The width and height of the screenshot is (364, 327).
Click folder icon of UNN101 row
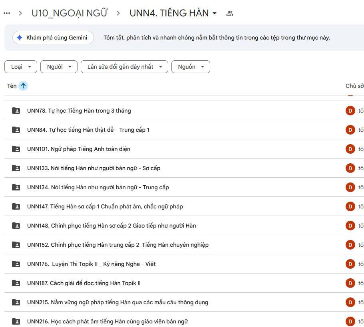tap(16, 149)
